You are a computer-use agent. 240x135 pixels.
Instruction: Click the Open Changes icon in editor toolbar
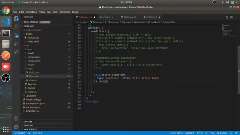pos(227,17)
